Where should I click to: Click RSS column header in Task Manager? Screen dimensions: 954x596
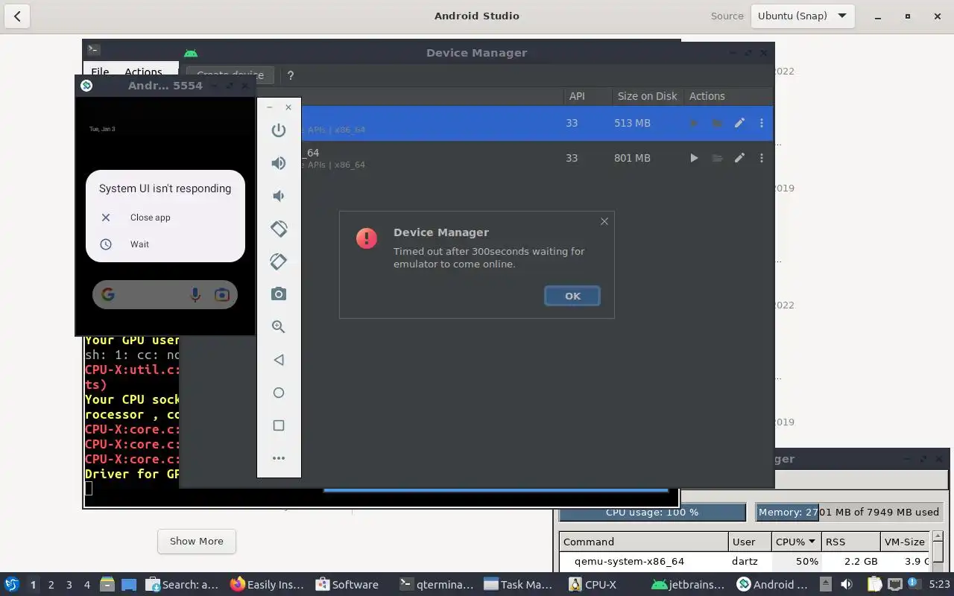tap(850, 542)
